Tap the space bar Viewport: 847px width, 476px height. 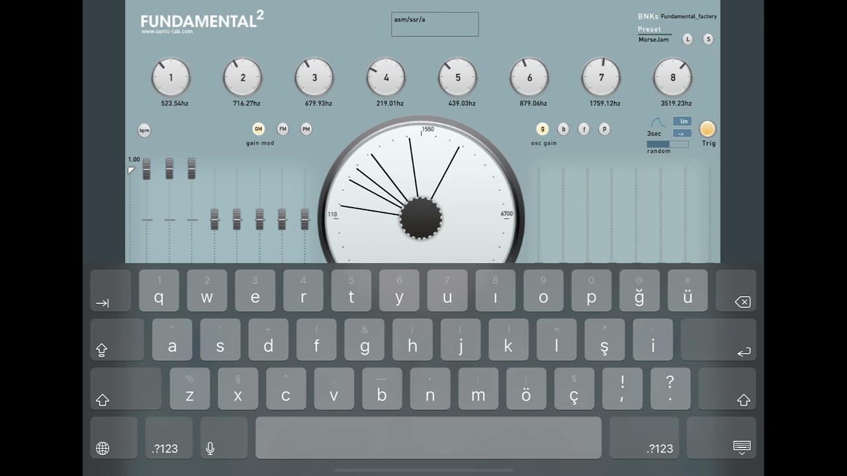click(429, 437)
